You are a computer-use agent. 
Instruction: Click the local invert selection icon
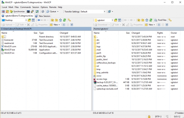[x=72, y=25]
